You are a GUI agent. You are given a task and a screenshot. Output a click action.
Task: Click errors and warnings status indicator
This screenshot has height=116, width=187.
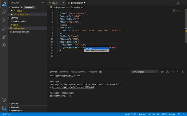point(6,114)
